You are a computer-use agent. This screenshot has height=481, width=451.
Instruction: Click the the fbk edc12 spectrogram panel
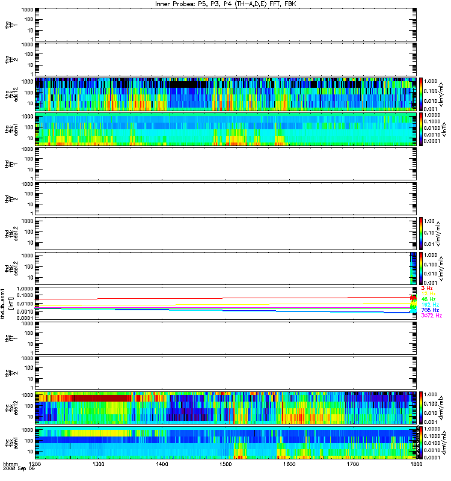click(226, 408)
